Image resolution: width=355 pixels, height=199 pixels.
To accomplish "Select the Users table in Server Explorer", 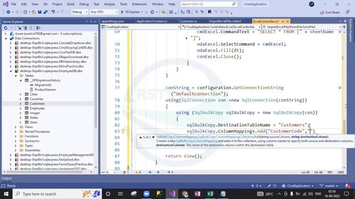I will (x=33, y=122).
